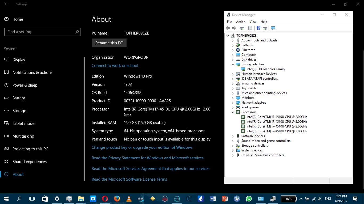This screenshot has height=204, width=364.
Task: Open the Help menu in Device Manager
Action: (x=264, y=22)
